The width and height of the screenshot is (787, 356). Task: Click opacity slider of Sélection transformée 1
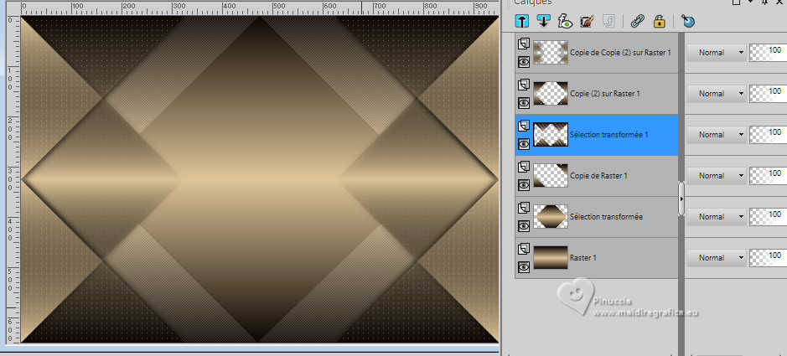tap(768, 134)
